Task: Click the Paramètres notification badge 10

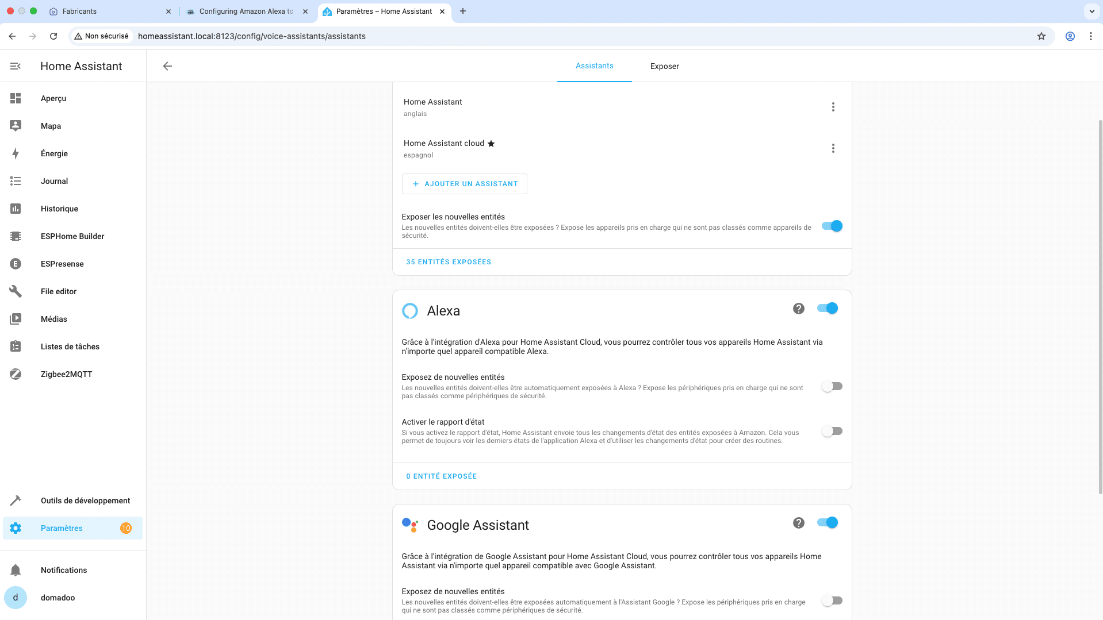Action: tap(126, 528)
